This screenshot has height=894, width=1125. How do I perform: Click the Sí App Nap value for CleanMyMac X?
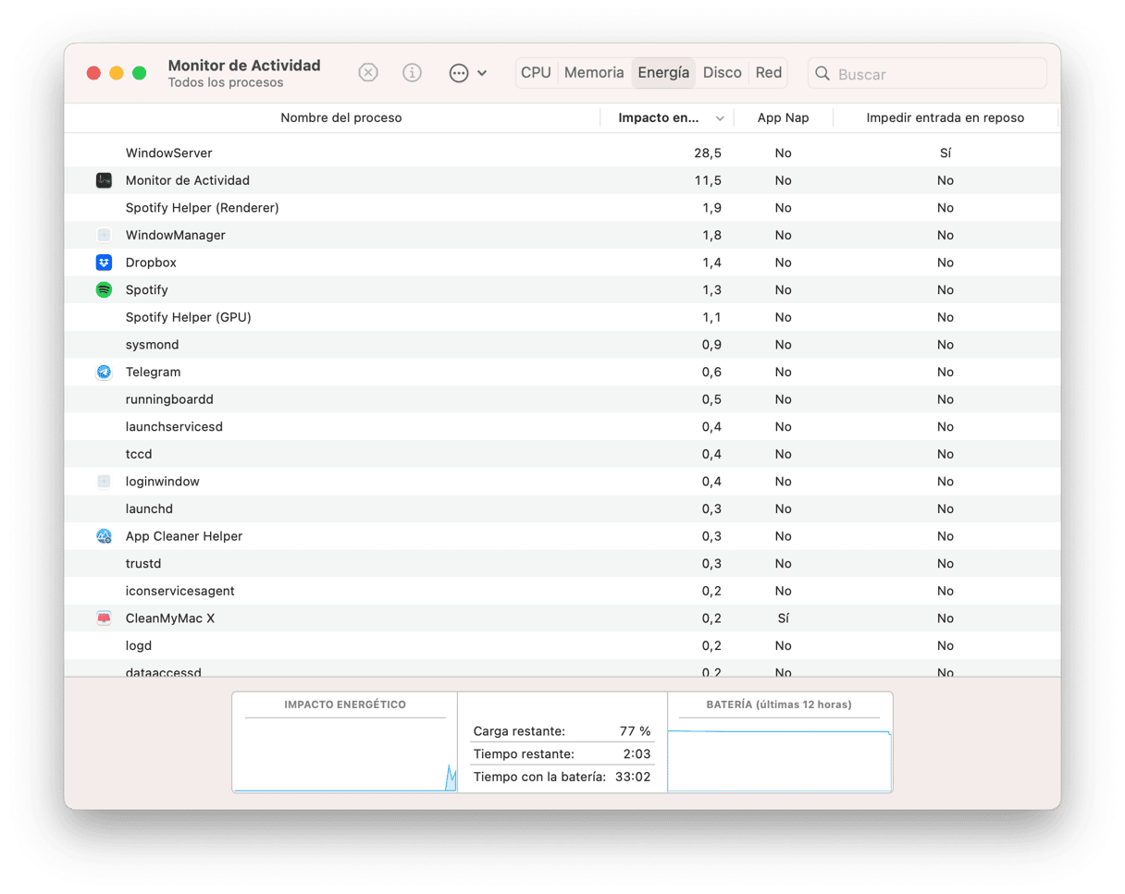click(x=784, y=618)
